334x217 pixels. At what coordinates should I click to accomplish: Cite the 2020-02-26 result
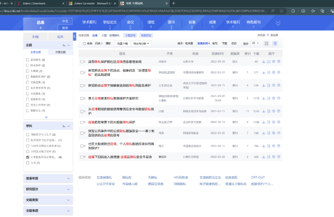coord(278,157)
